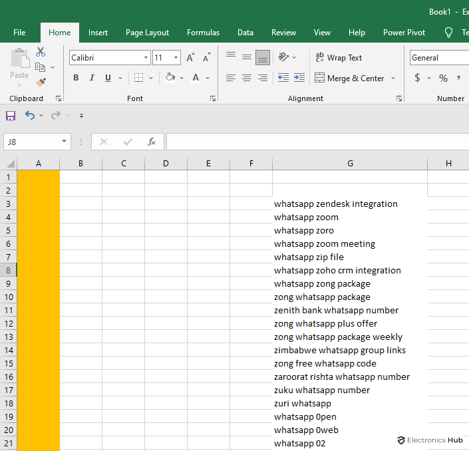Expand underline style dropdown arrow
This screenshot has height=451, width=469.
click(120, 78)
